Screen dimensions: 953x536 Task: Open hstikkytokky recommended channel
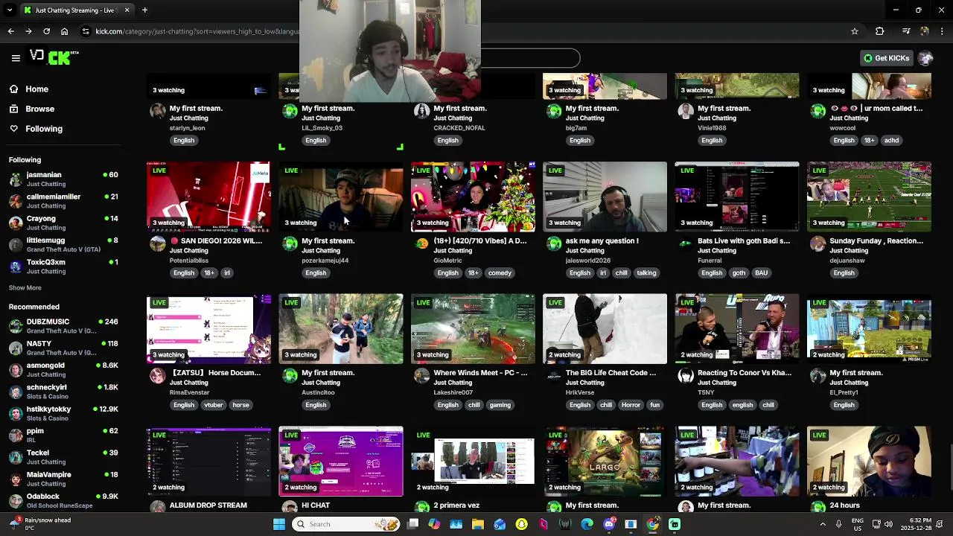[63, 413]
